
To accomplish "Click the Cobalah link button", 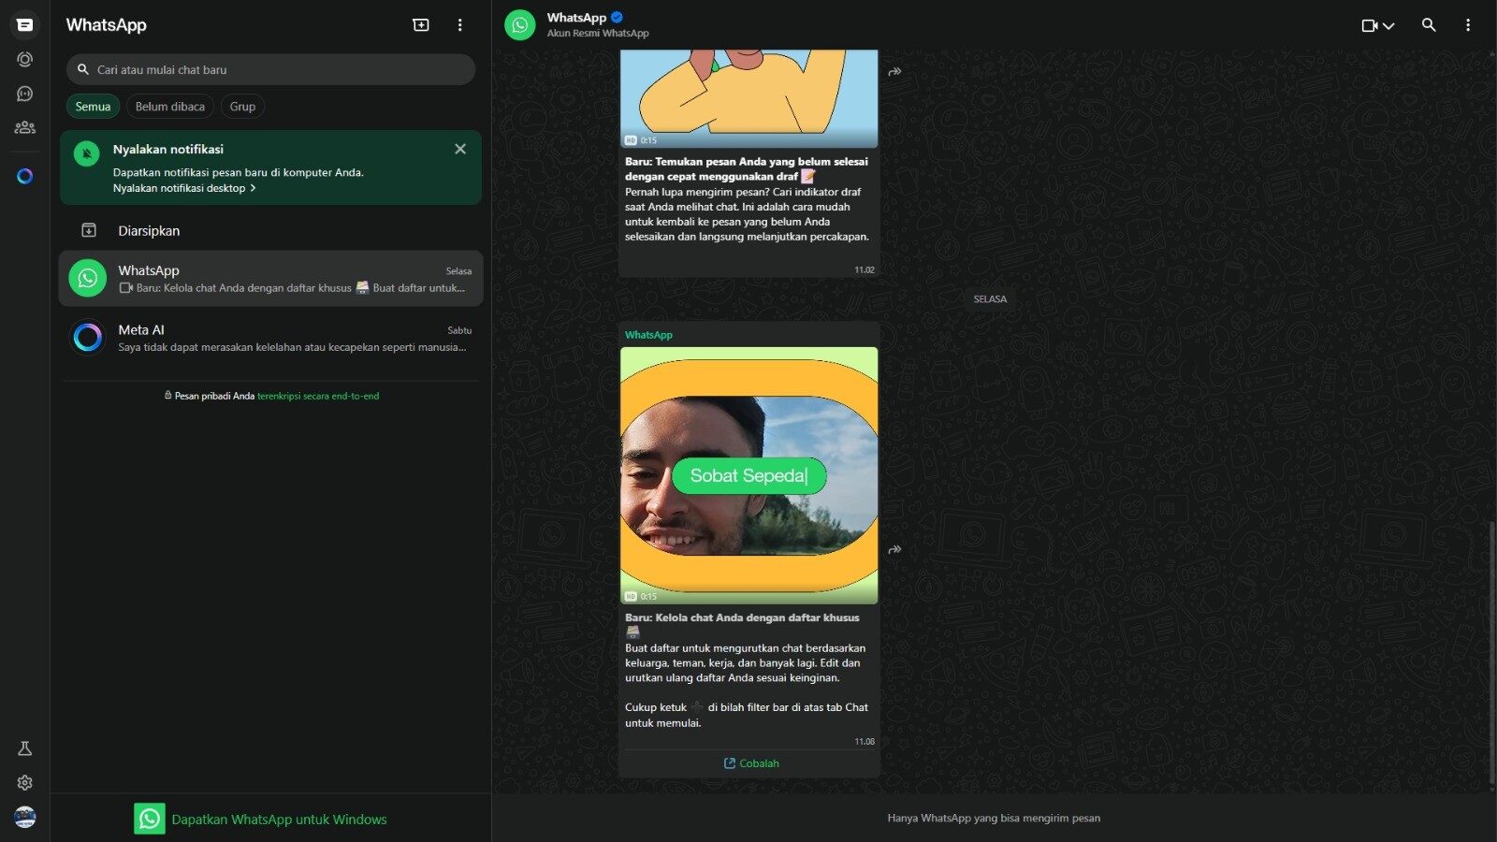I will tap(751, 763).
